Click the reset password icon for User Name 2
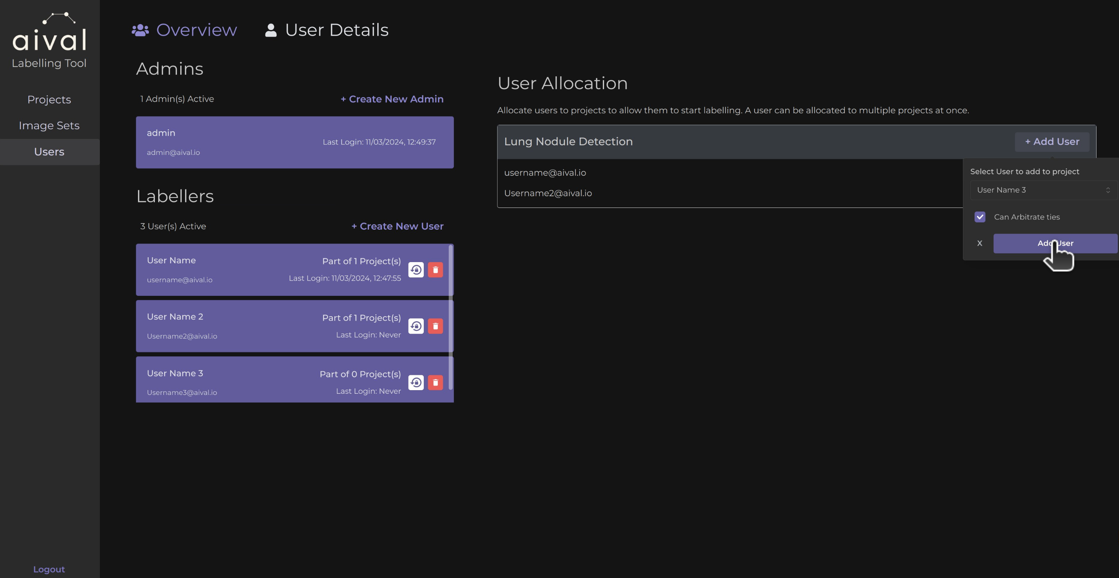The height and width of the screenshot is (578, 1119). pos(416,326)
